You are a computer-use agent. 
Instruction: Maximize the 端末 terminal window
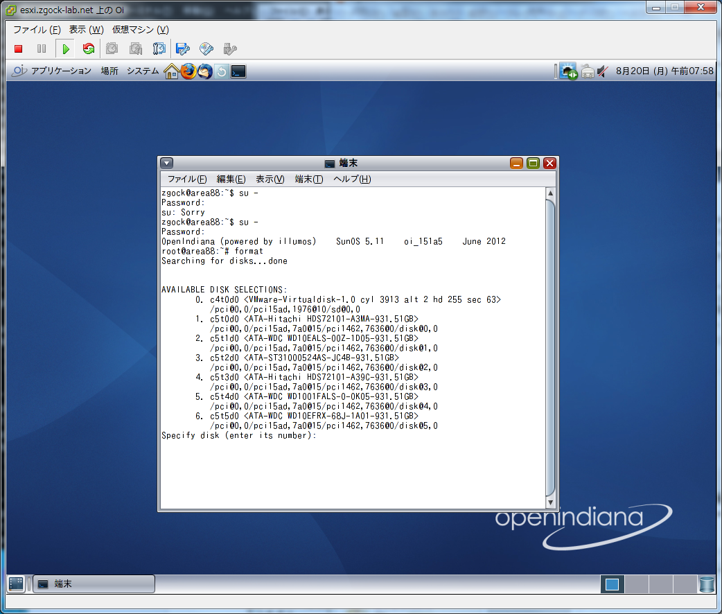tap(534, 163)
